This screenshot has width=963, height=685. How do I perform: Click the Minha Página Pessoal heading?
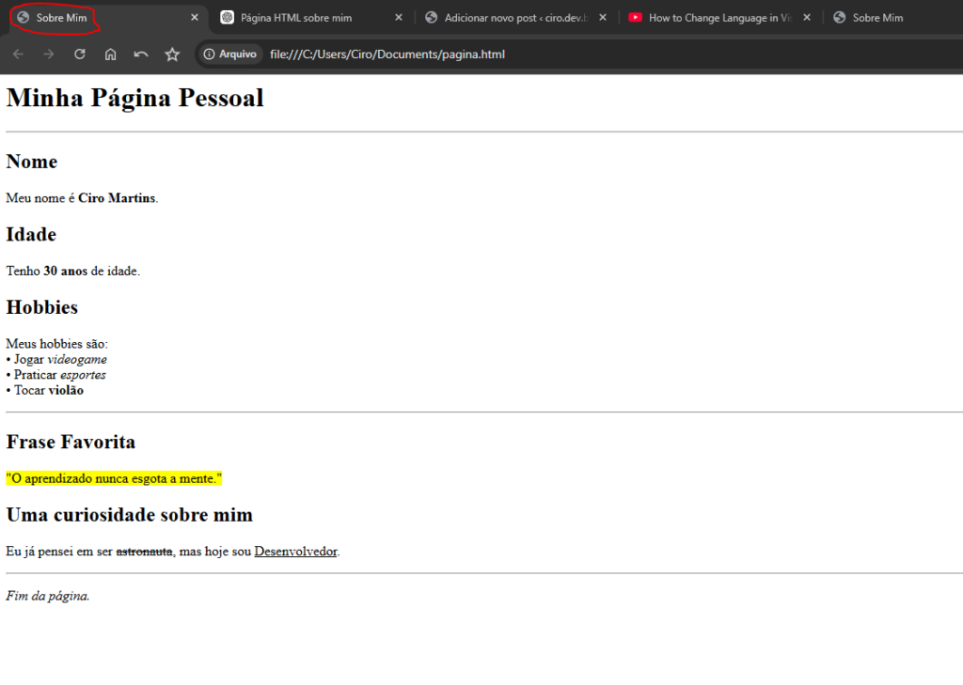pyautogui.click(x=134, y=98)
